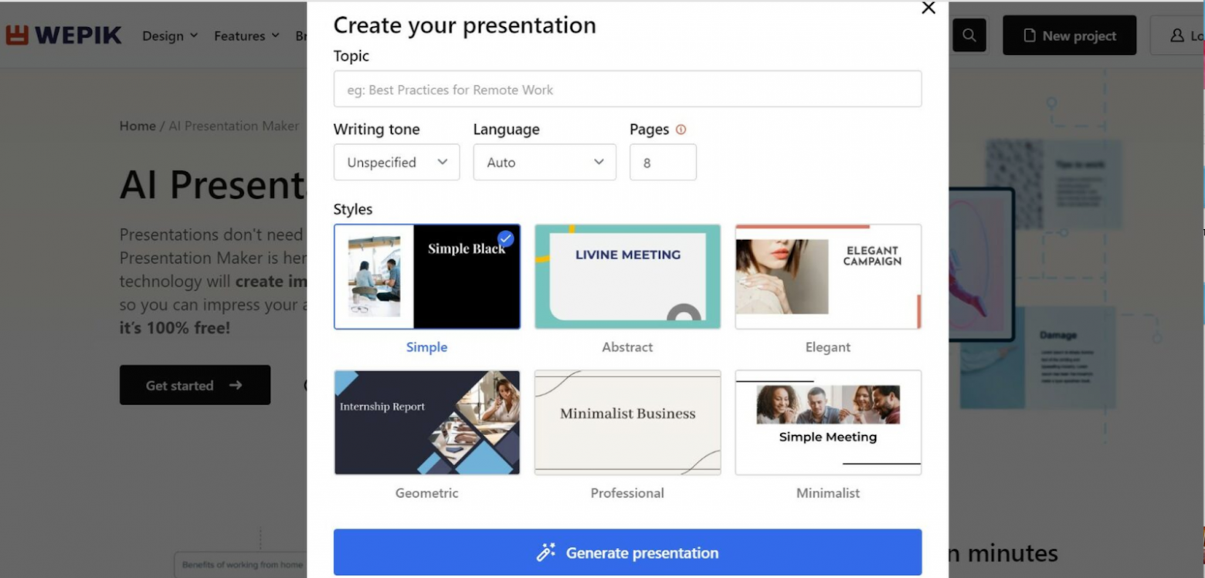Pick the Geometric Internship Report style

pos(426,422)
